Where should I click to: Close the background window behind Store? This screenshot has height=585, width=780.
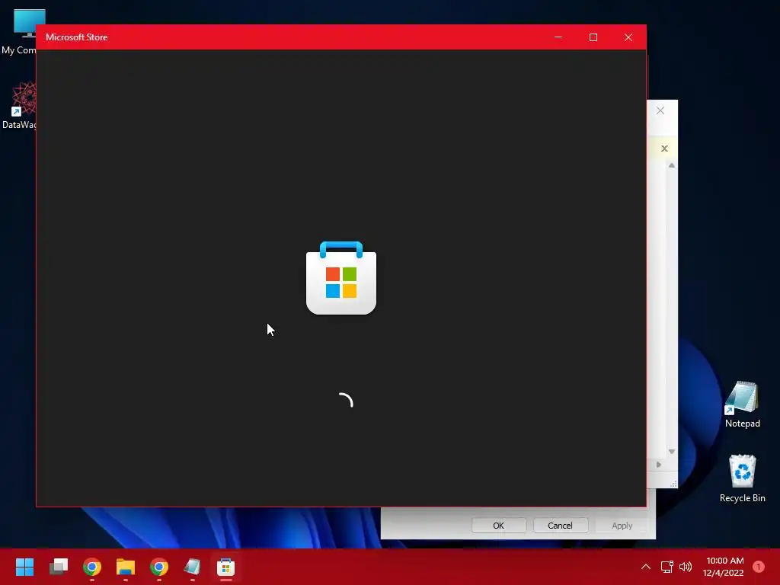[x=660, y=110]
